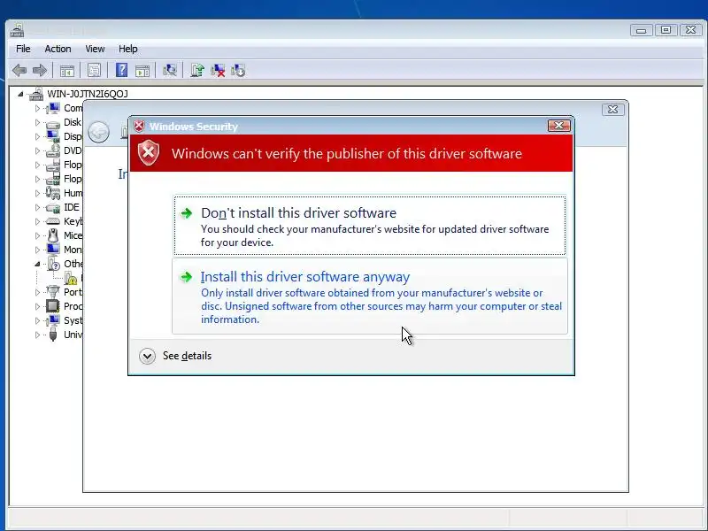708x531 pixels.
Task: Expand the IDE controllers category
Action: tap(37, 207)
